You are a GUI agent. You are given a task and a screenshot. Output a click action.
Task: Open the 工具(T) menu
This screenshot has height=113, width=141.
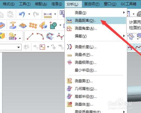tap(25, 4)
